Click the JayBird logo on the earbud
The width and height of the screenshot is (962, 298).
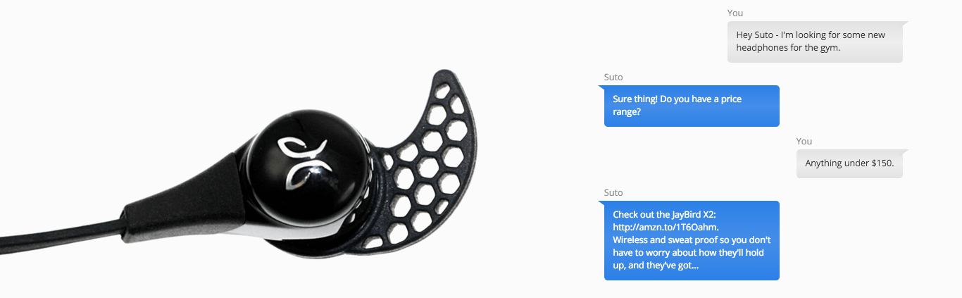pos(301,163)
